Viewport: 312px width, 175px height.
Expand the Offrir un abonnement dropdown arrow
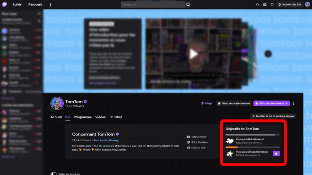click(287, 103)
